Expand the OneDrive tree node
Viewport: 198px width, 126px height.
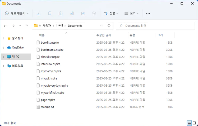coord(3,48)
